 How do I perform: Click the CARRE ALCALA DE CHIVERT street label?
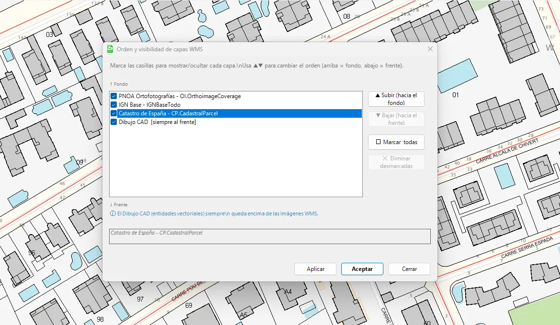pyautogui.click(x=507, y=151)
